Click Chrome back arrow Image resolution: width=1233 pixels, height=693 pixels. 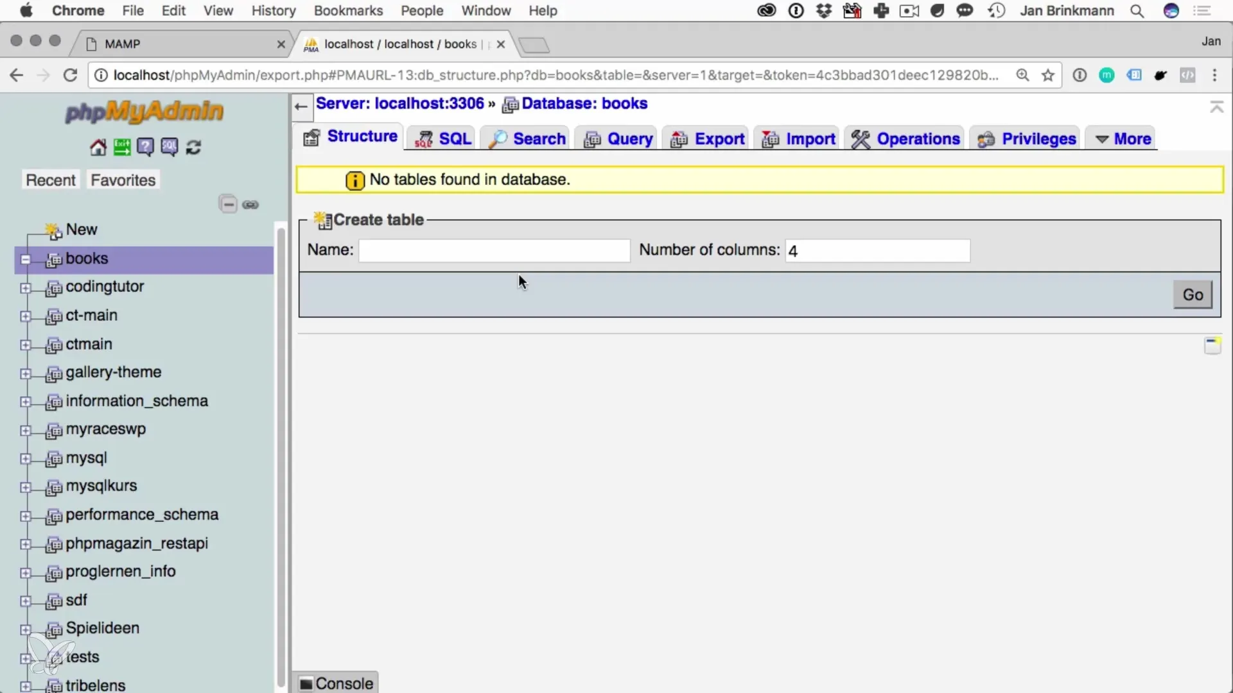(17, 75)
